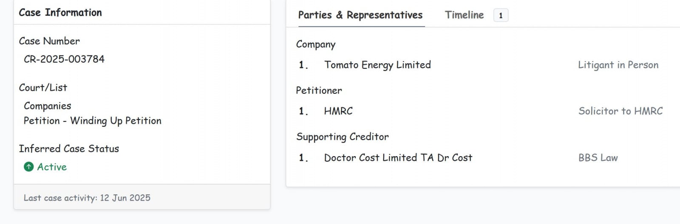This screenshot has width=680, height=224.
Task: Select case number CR-2025-003784
Action: (64, 59)
